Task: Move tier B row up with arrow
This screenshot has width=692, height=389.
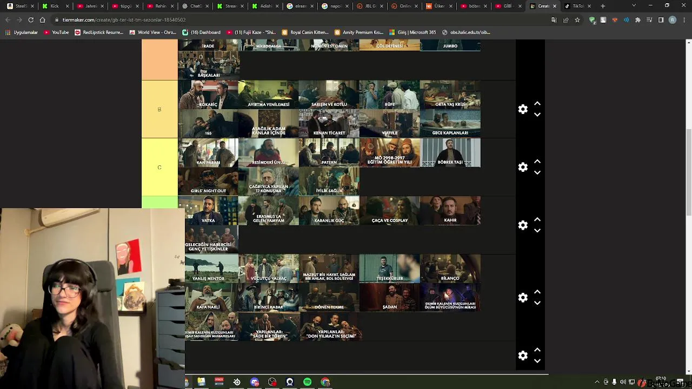Action: point(537,103)
